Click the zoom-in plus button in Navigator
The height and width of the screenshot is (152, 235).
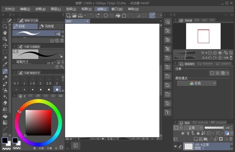[215, 53]
